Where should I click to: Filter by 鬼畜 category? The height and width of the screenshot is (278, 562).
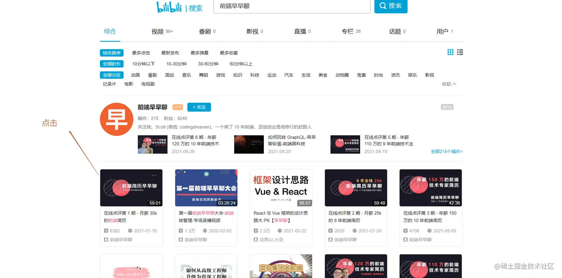click(x=361, y=75)
